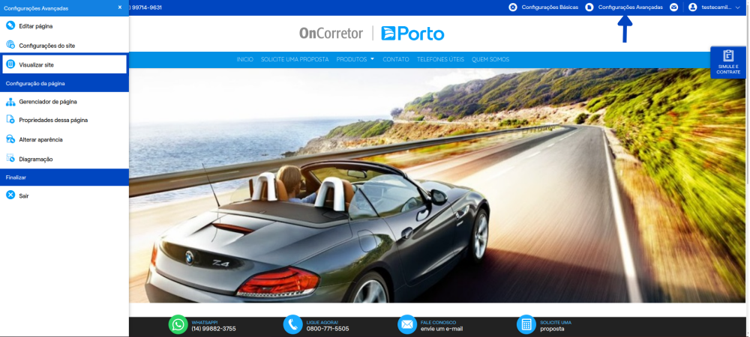The height and width of the screenshot is (337, 750).
Task: Click the SIMULE E CONTRATE side button
Action: (x=728, y=62)
